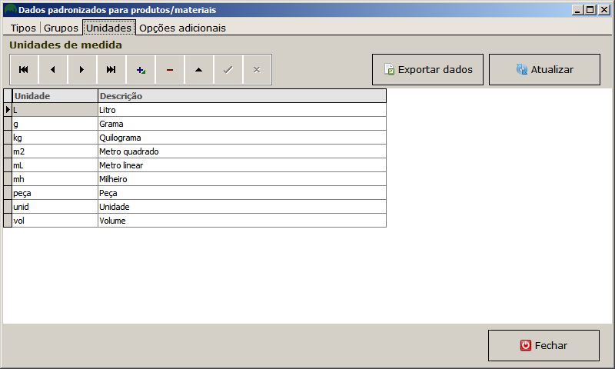Image resolution: width=615 pixels, height=369 pixels.
Task: Insert a new unit with plus icon
Action: (141, 70)
